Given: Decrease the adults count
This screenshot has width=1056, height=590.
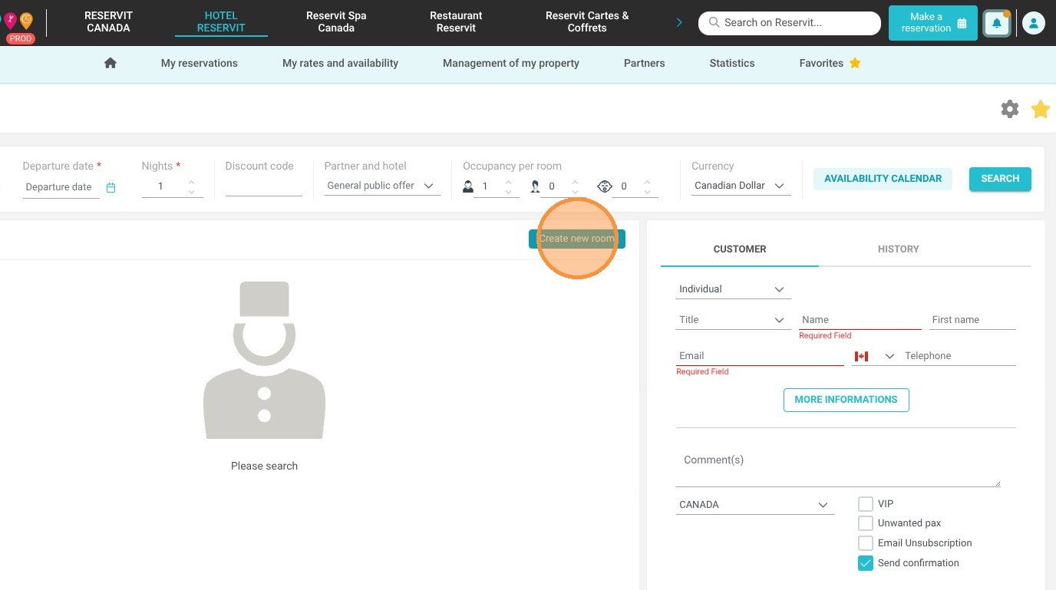Looking at the screenshot, I should [x=508, y=191].
